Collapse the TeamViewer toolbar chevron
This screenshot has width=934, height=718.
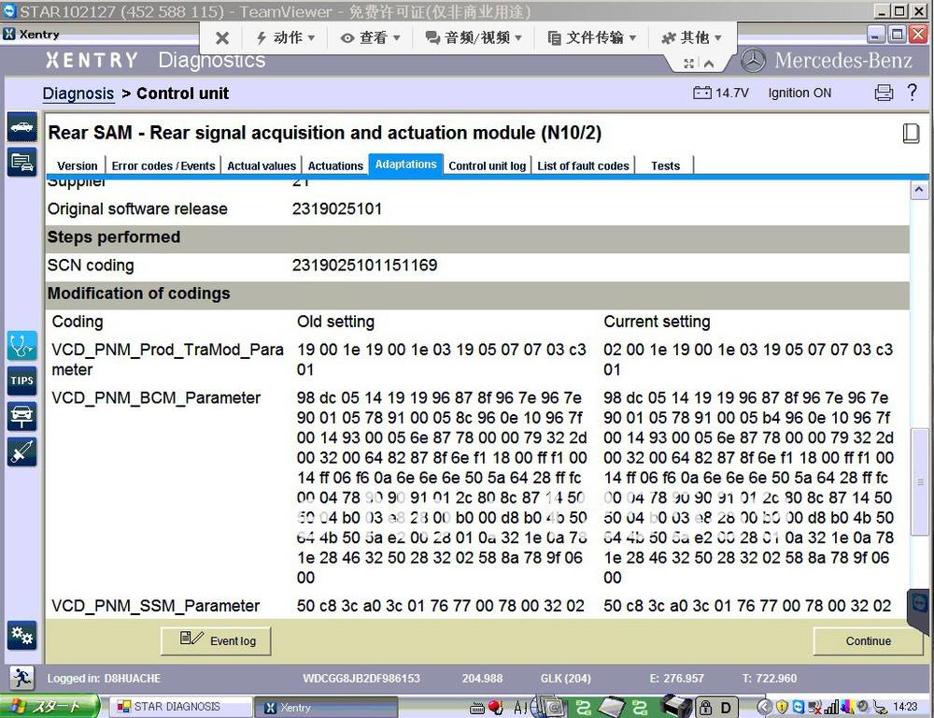click(709, 64)
